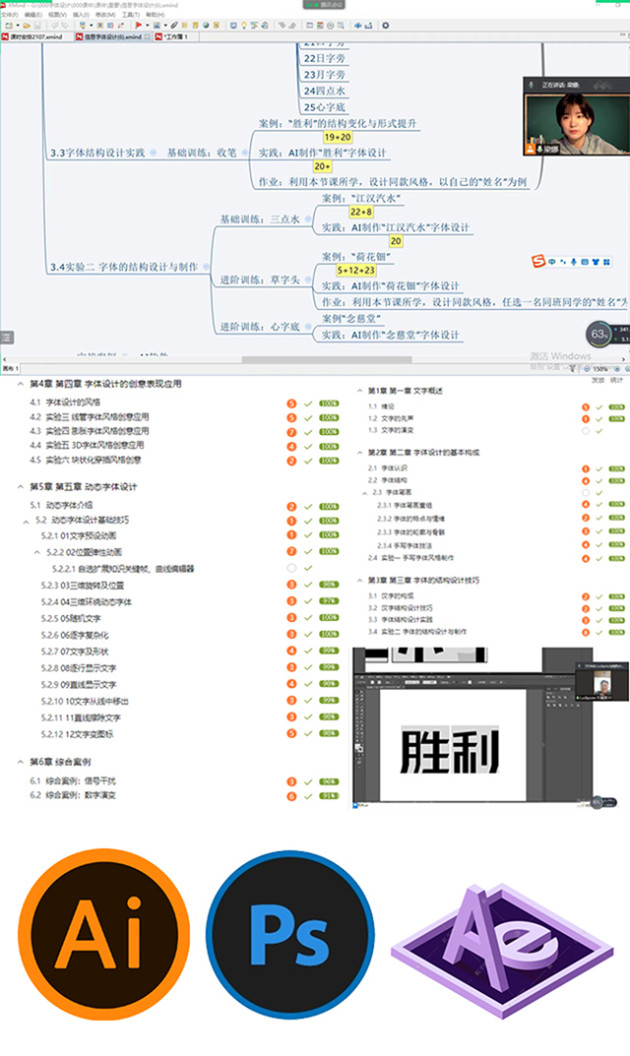Click the 63% floating circle indicator
Screen dimensions: 630x1056
pyautogui.click(x=598, y=334)
